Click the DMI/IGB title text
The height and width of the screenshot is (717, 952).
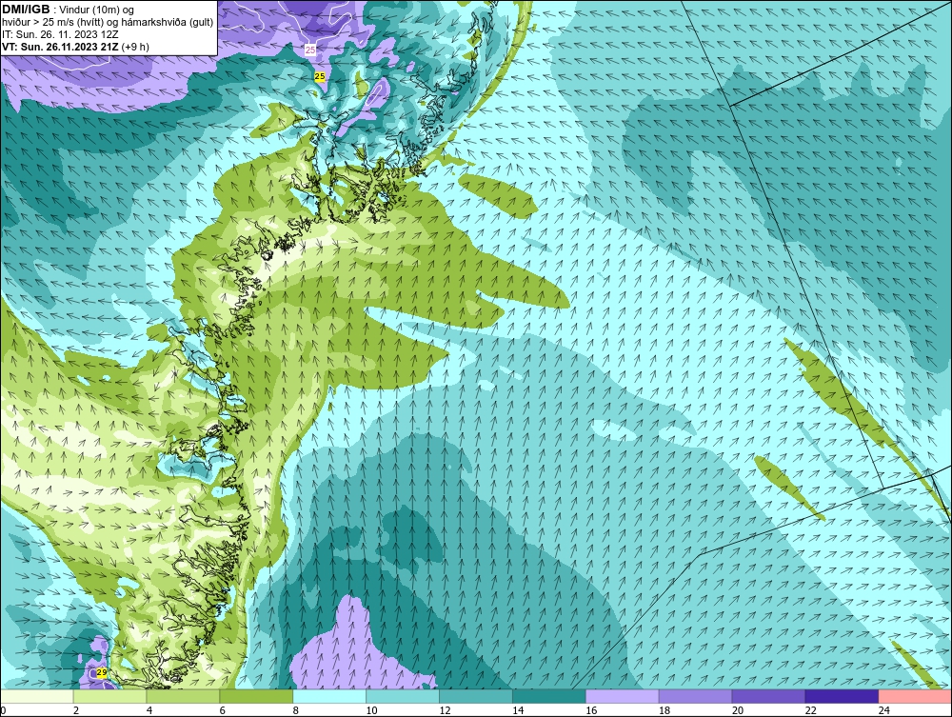[26, 10]
